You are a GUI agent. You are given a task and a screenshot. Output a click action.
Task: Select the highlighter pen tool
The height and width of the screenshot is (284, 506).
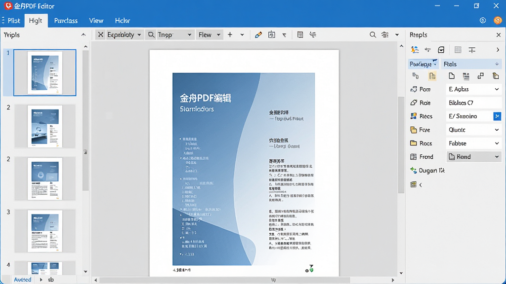[258, 35]
